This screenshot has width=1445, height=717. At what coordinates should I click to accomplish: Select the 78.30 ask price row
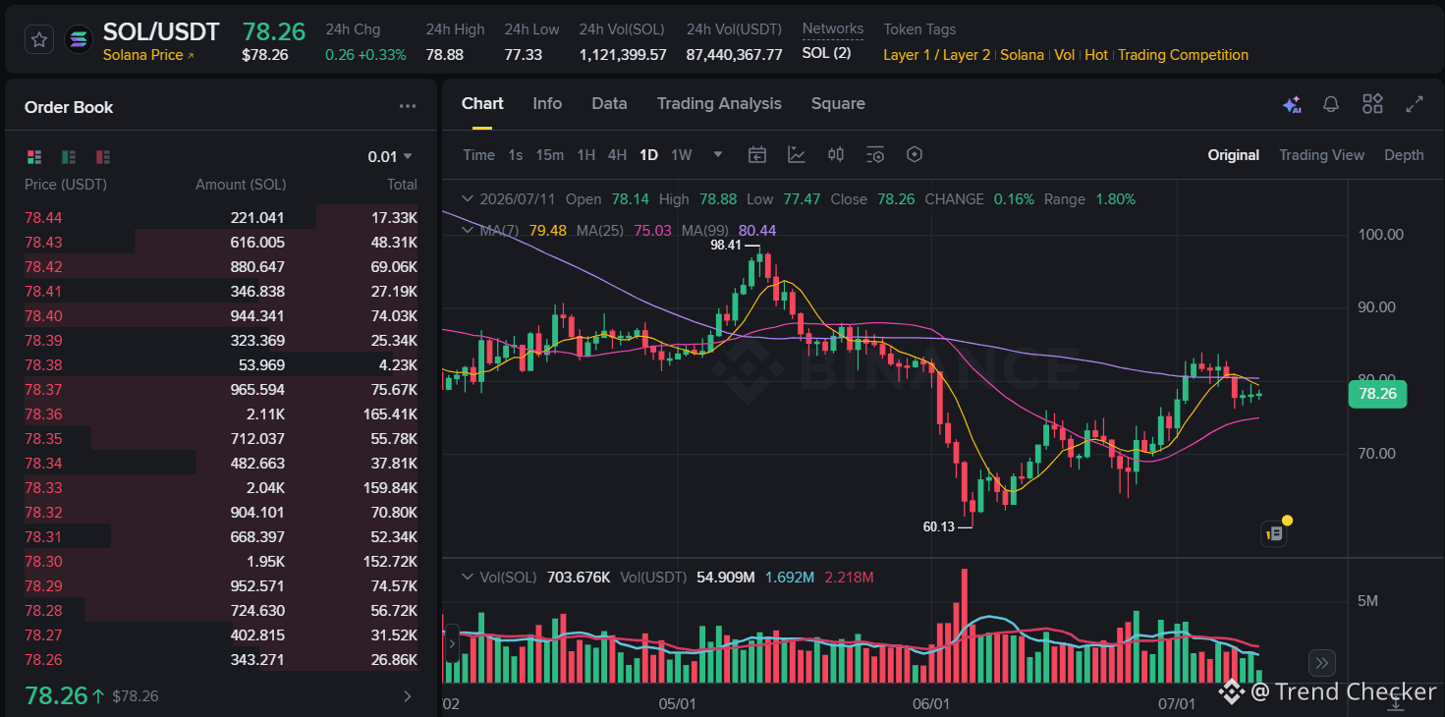221,562
